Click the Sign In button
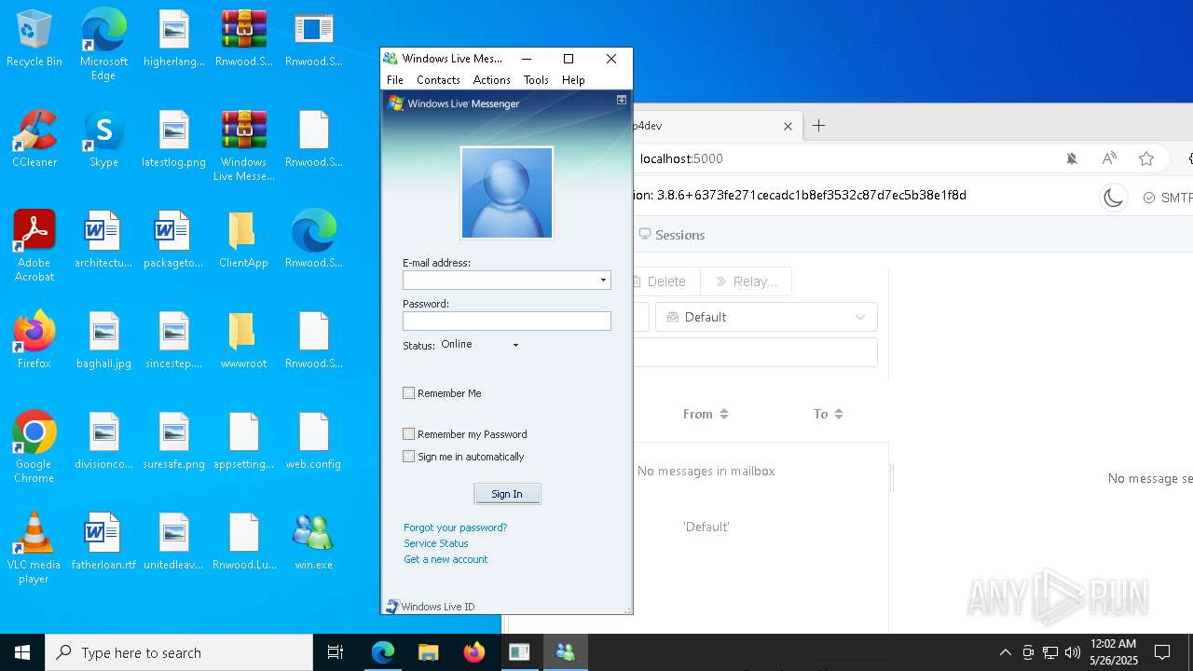The width and height of the screenshot is (1193, 671). [507, 494]
